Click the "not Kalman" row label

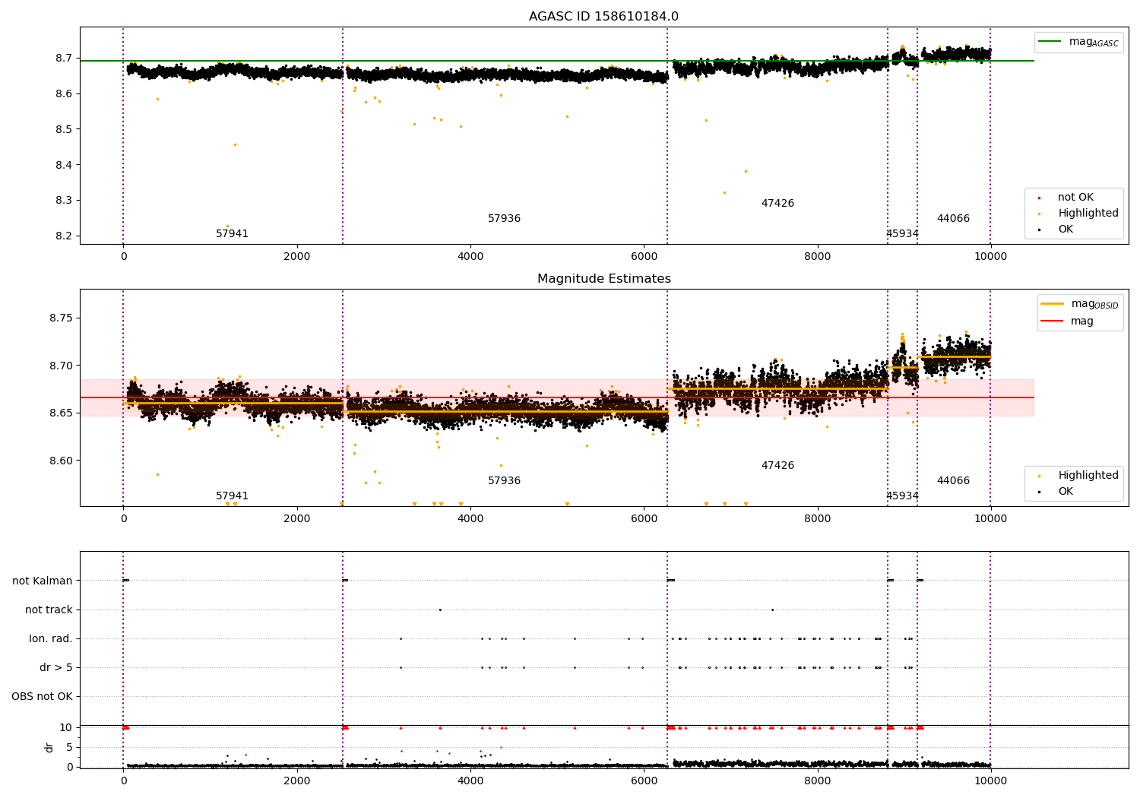(x=43, y=581)
